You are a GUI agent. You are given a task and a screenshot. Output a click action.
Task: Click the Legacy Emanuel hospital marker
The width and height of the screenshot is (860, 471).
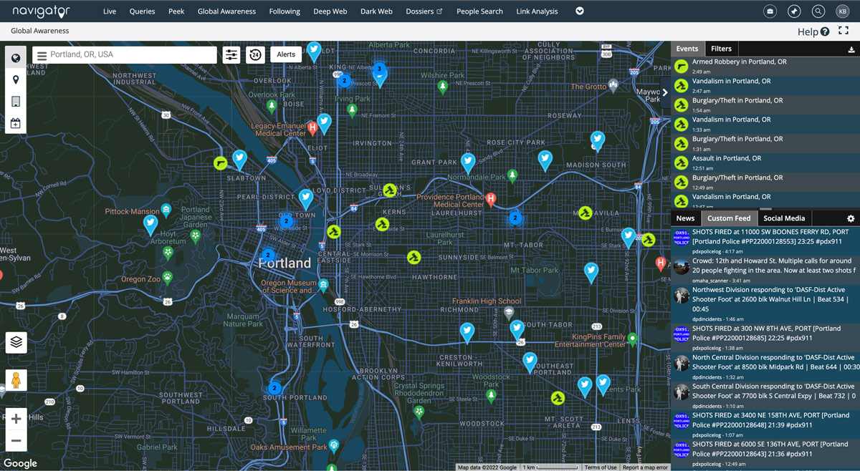pos(312,128)
